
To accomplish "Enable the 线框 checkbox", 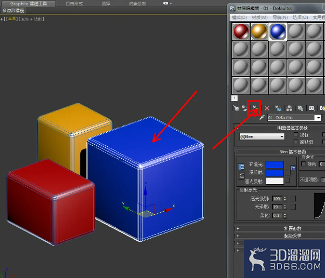I will tap(296, 135).
